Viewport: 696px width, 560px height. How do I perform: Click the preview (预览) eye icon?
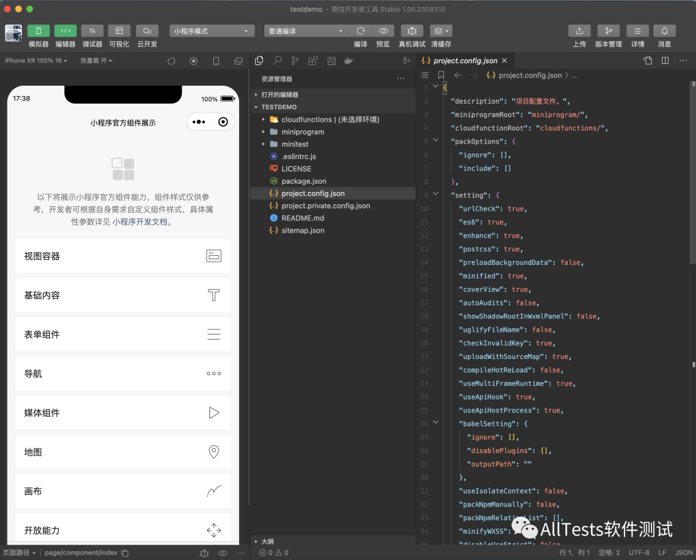pyautogui.click(x=383, y=31)
